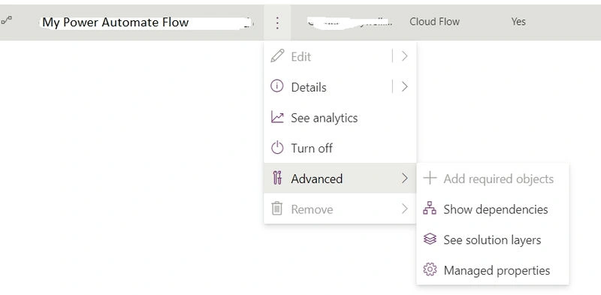The width and height of the screenshot is (601, 295).
Task: Open the Advanced menu entry
Action: click(340, 178)
